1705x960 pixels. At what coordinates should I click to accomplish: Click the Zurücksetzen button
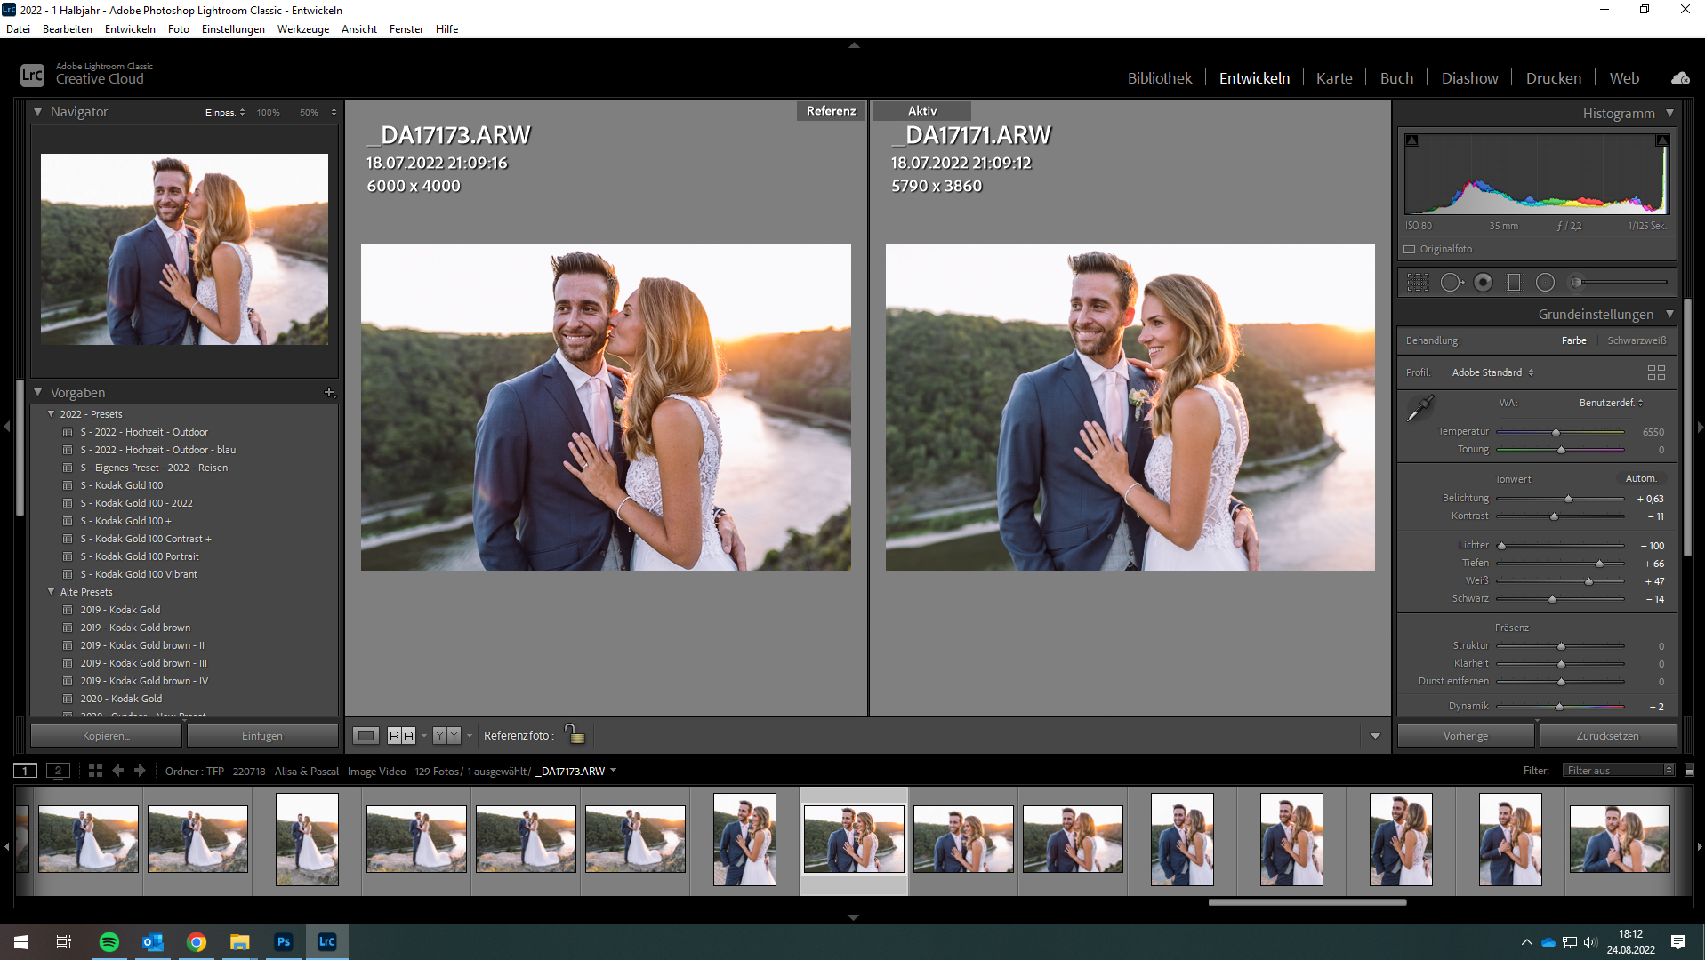tap(1606, 736)
